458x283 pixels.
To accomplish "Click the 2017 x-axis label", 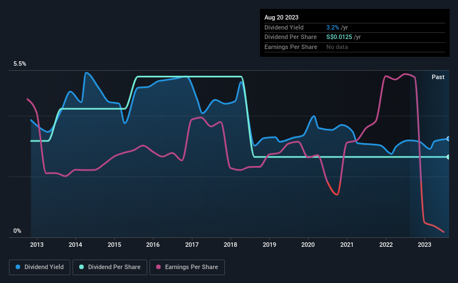I will coord(192,245).
